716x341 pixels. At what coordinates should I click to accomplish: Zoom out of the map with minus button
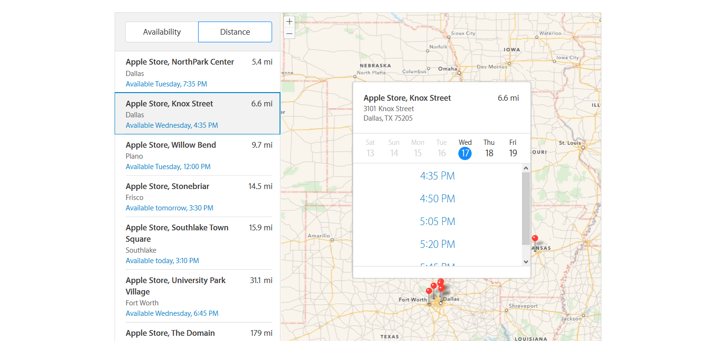(x=289, y=33)
